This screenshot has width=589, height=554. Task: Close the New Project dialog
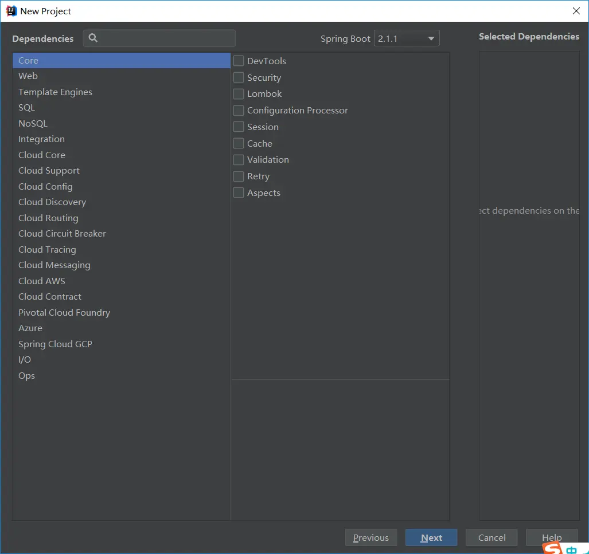pyautogui.click(x=576, y=11)
